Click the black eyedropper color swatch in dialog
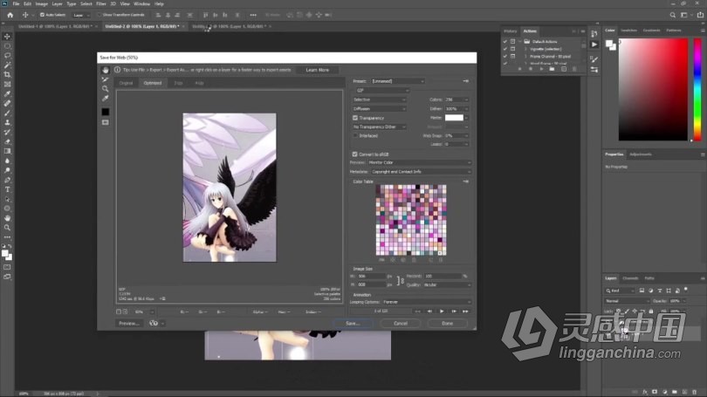This screenshot has width=707, height=397. (105, 112)
